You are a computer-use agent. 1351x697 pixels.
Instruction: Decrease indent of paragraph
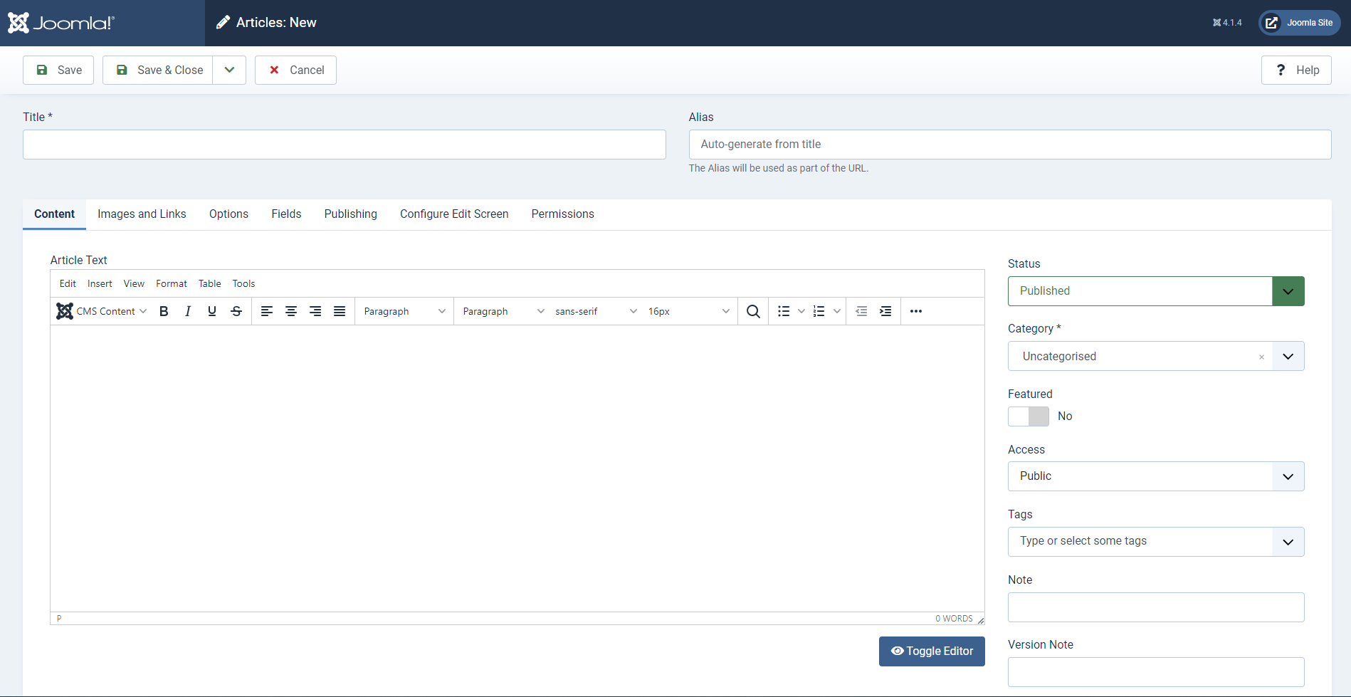[x=861, y=311]
